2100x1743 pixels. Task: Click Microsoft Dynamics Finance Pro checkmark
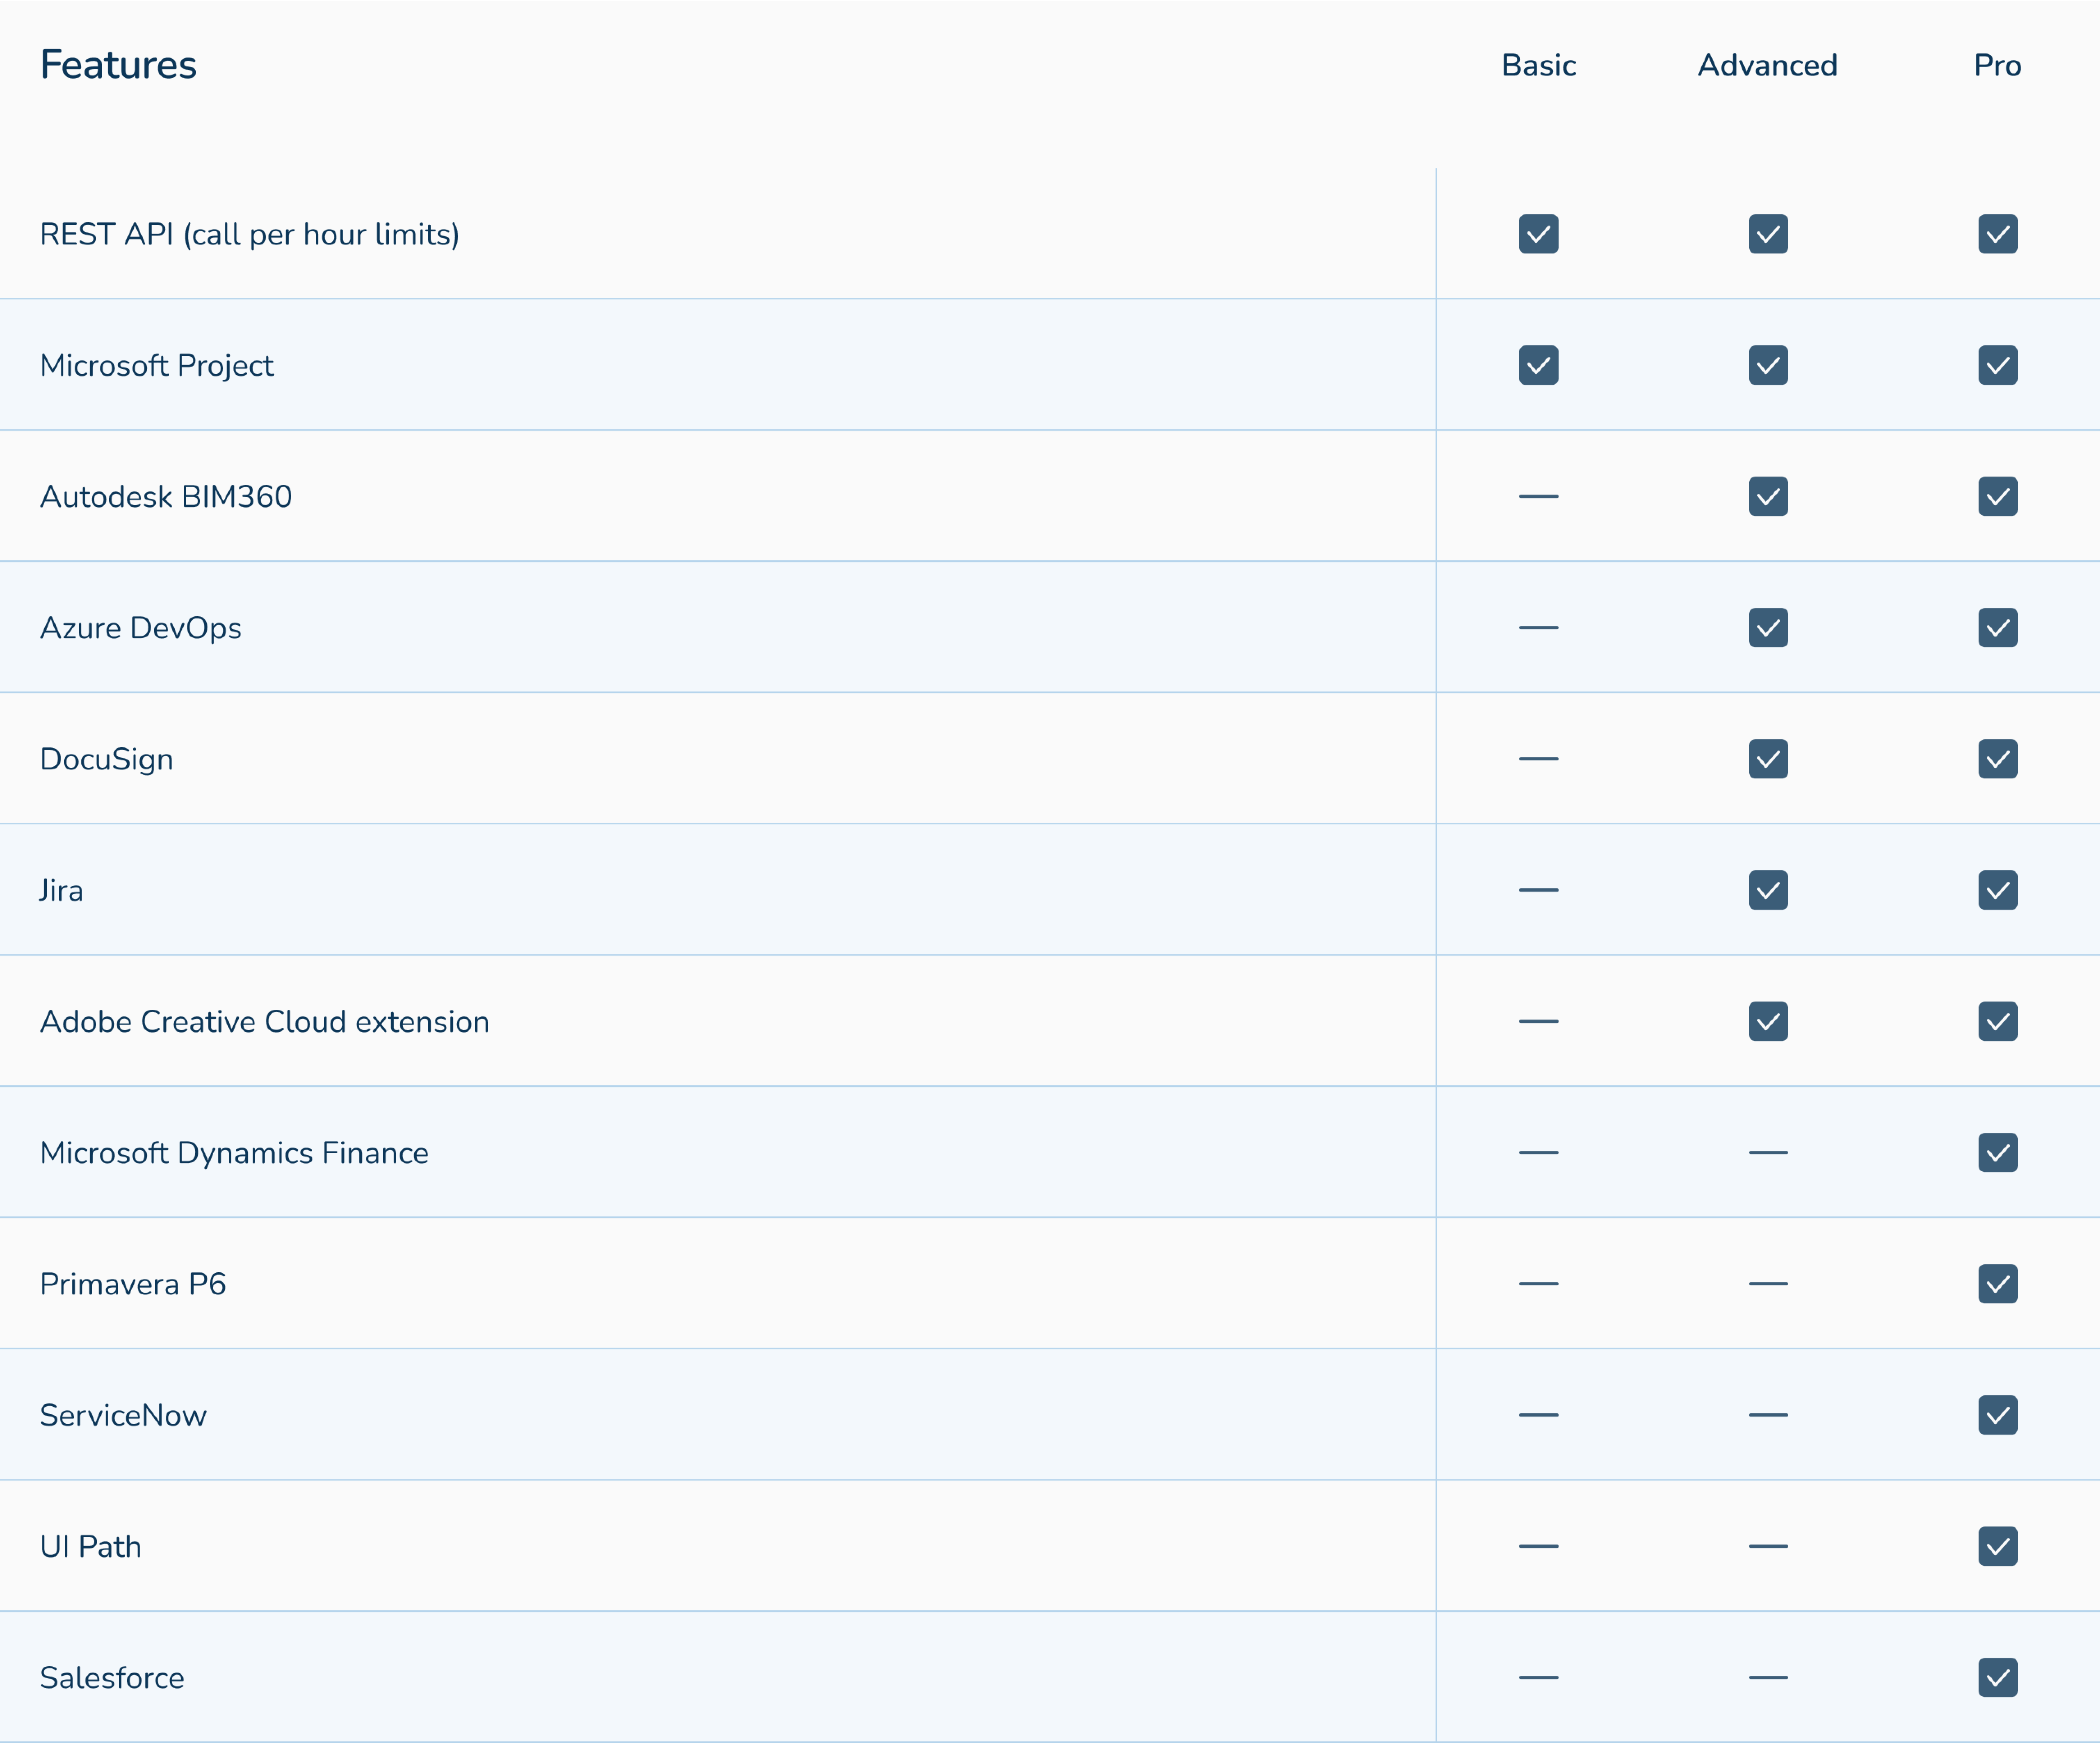tap(1997, 1152)
